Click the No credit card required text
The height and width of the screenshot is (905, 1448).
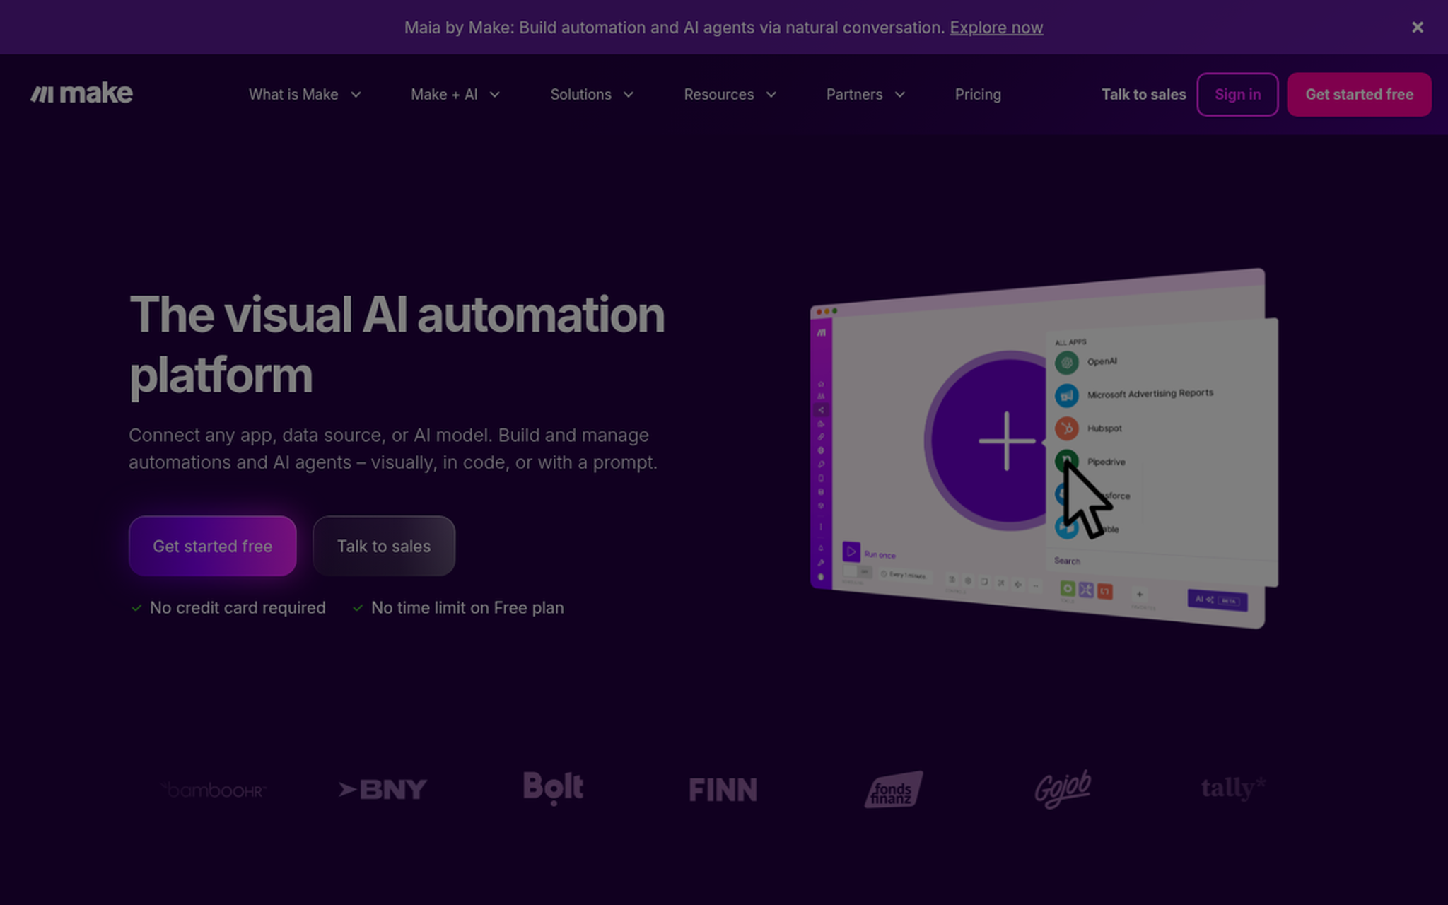238,608
